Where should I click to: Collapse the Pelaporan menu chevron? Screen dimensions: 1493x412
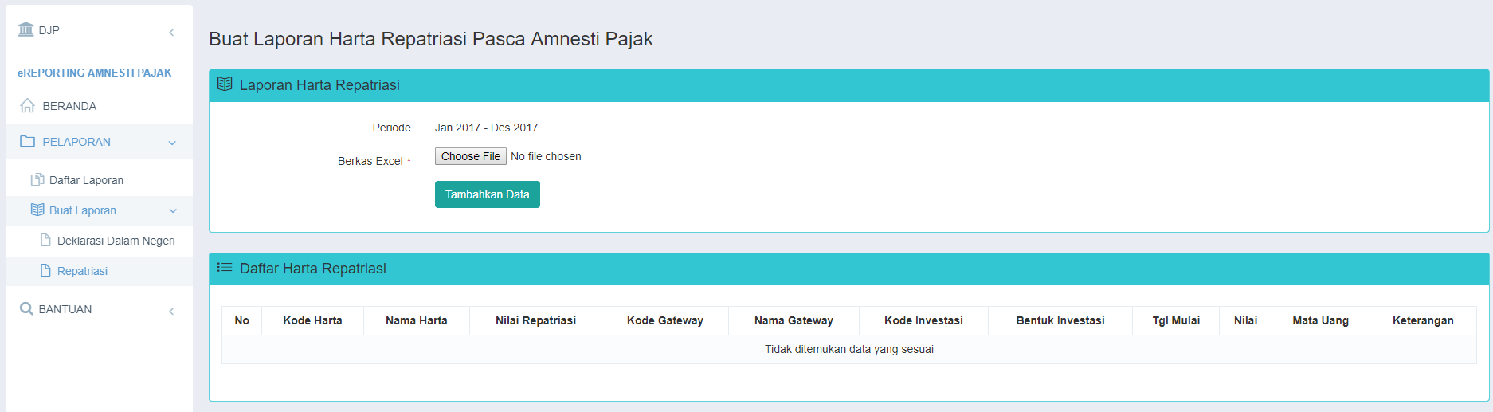point(172,143)
